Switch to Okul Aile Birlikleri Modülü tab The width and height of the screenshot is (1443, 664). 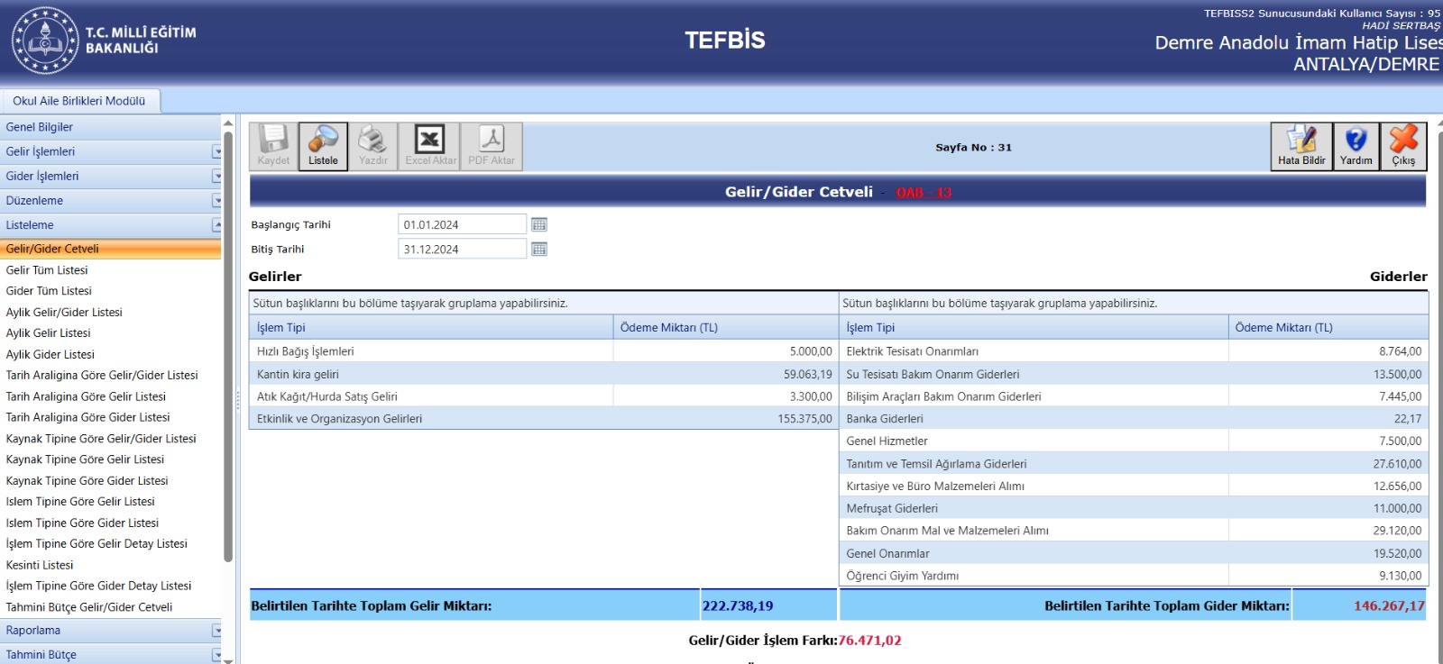(x=79, y=101)
